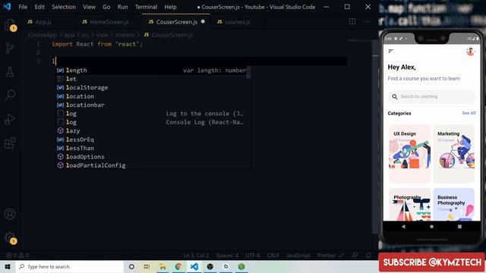The width and height of the screenshot is (486, 273).
Task: Open Source Control view
Action: pos(10,48)
